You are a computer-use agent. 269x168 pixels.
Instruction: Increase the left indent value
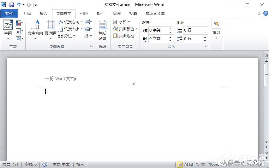click(170, 29)
